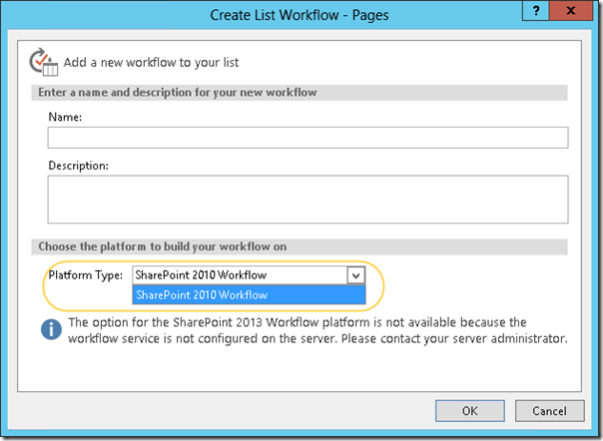The image size is (603, 441).
Task: Close the Create List Workflow dialog
Action: 571,10
